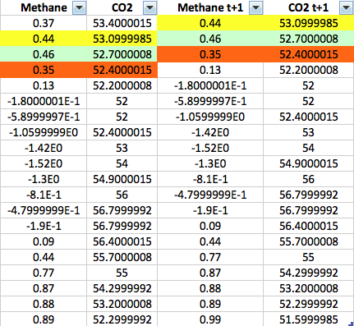The width and height of the screenshot is (354, 326).
Task: Click cell 55.7000008 in CO2 t+1 column
Action: [309, 241]
